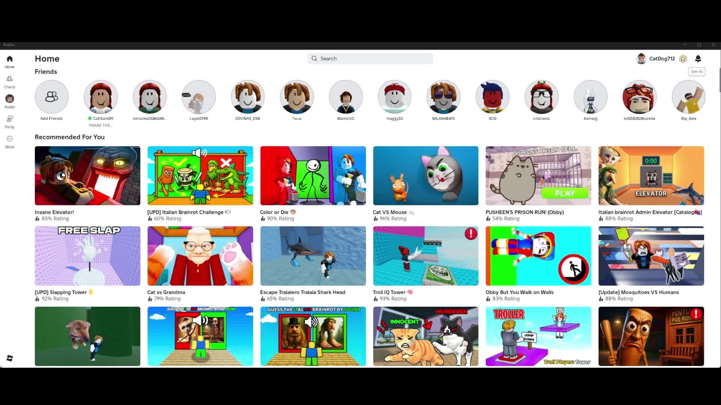Open Italian Brainrot Challenge thumbnail
721x405 pixels.
pyautogui.click(x=200, y=175)
